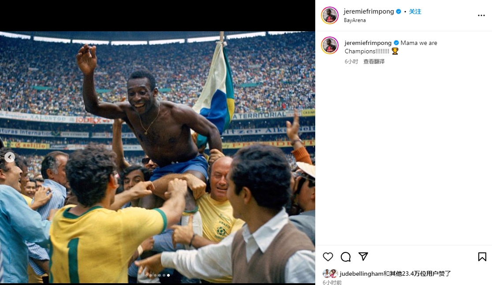Open jeremiefrimpong profile picture in the header

coord(330,15)
